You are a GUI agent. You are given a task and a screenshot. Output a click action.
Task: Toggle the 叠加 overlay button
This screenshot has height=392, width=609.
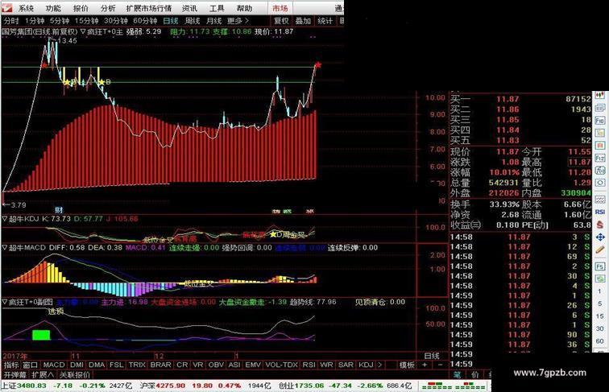click(303, 21)
